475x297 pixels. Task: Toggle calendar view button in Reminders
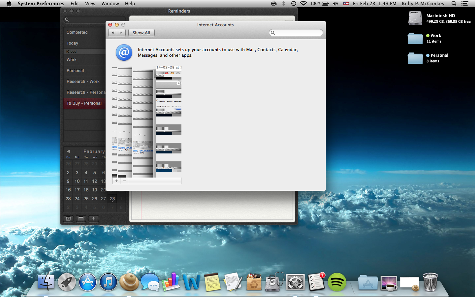[x=81, y=219]
